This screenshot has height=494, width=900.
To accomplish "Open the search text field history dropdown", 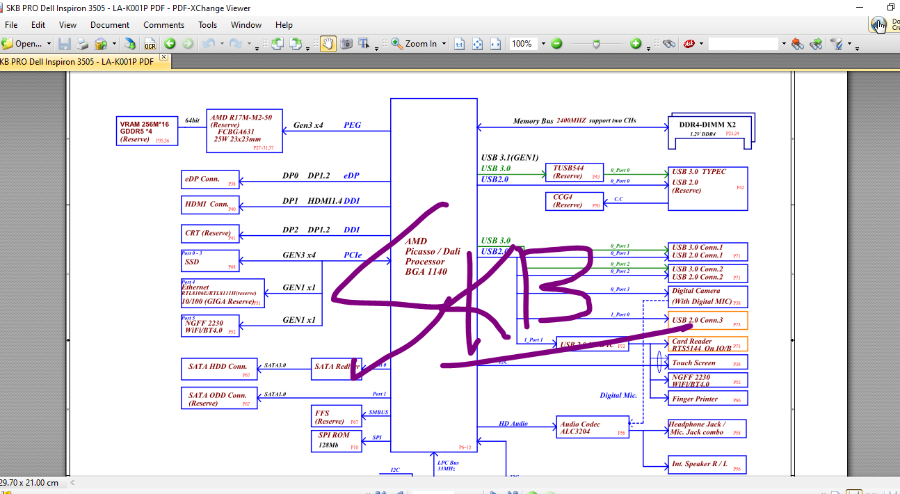I will [x=784, y=44].
